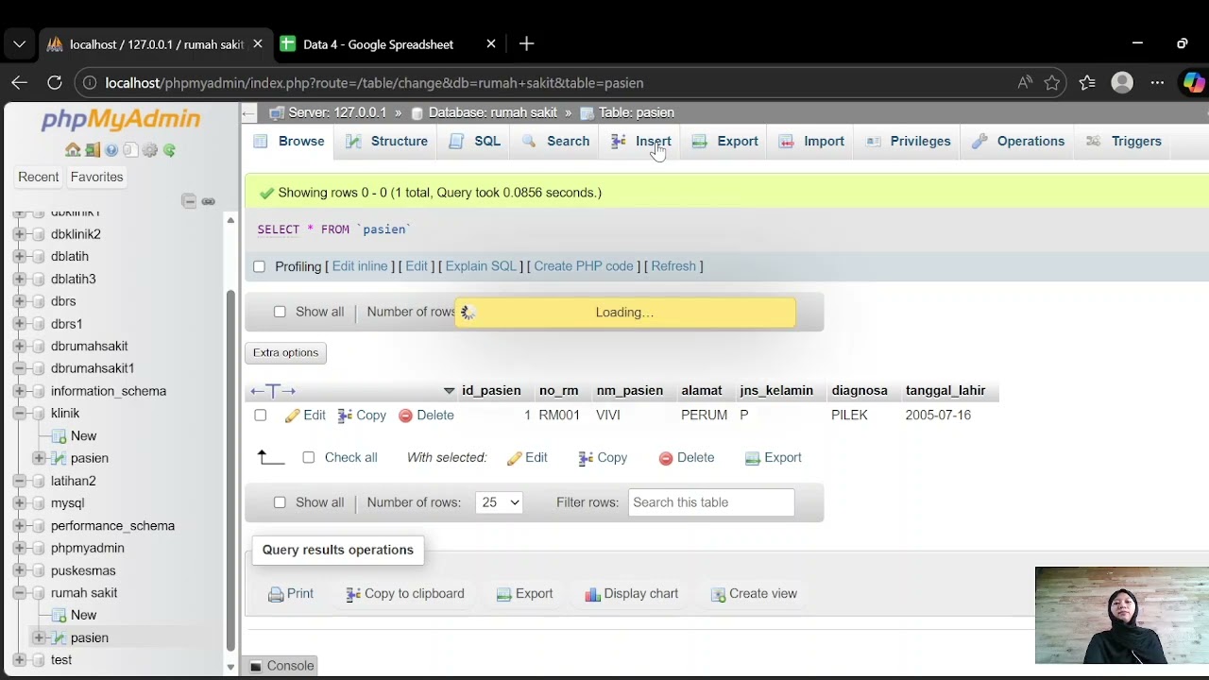This screenshot has width=1209, height=680.
Task: Switch to Data 4 Google Spreadsheet browser tab
Action: [388, 44]
